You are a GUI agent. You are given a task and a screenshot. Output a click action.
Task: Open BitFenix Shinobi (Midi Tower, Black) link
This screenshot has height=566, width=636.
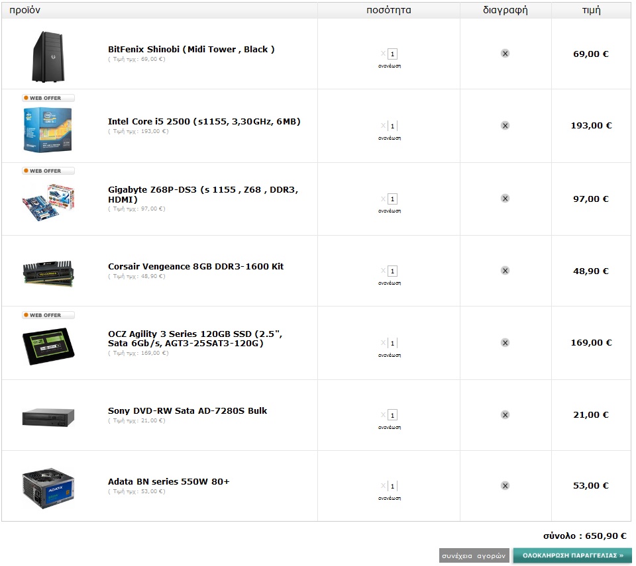[x=191, y=50]
